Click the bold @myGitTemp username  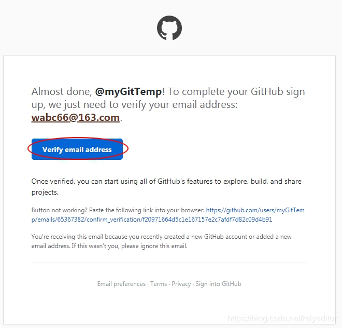tap(129, 91)
